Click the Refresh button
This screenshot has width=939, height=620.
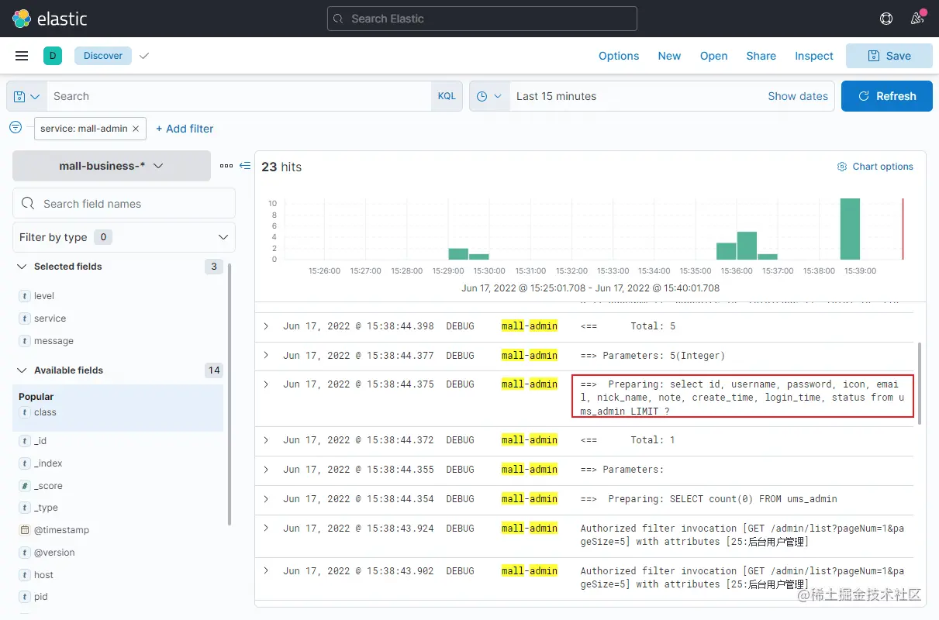(x=887, y=96)
